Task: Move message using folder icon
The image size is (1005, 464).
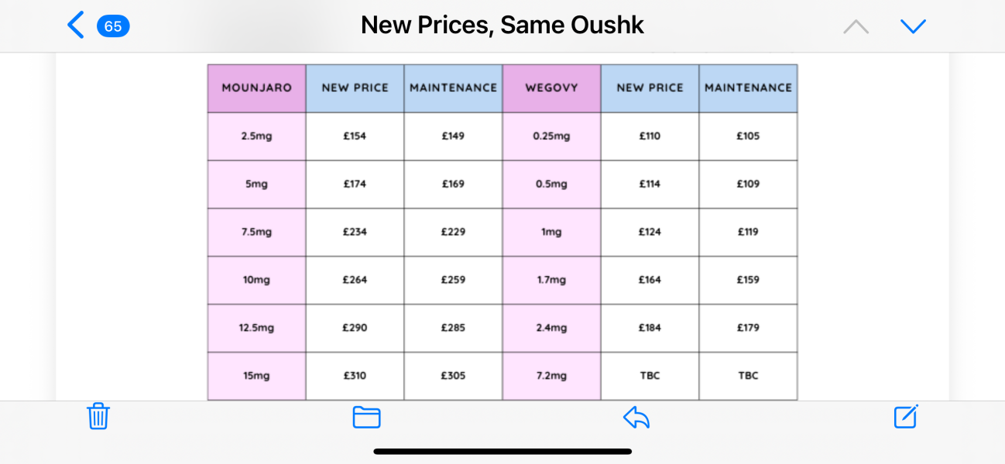Action: [366, 417]
